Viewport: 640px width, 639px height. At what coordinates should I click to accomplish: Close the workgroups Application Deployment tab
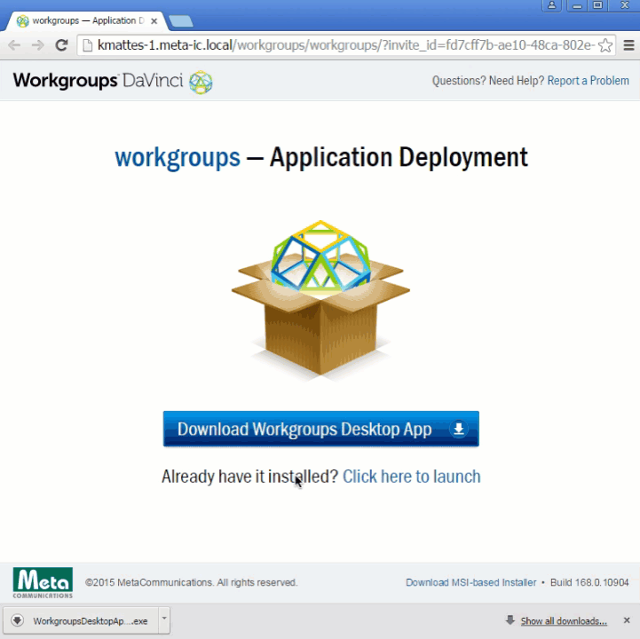(154, 21)
